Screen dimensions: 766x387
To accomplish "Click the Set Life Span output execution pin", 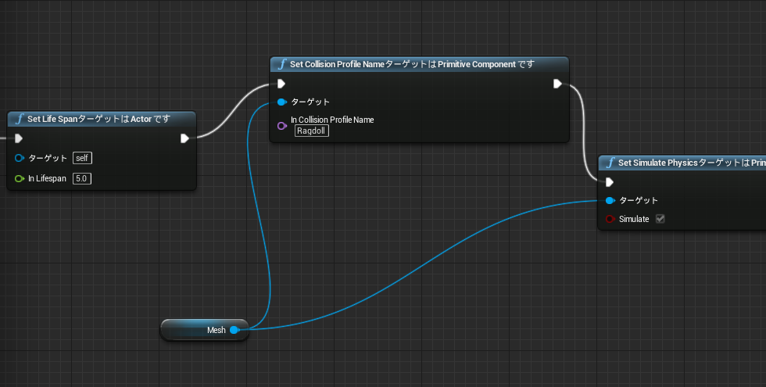I will [x=184, y=139].
